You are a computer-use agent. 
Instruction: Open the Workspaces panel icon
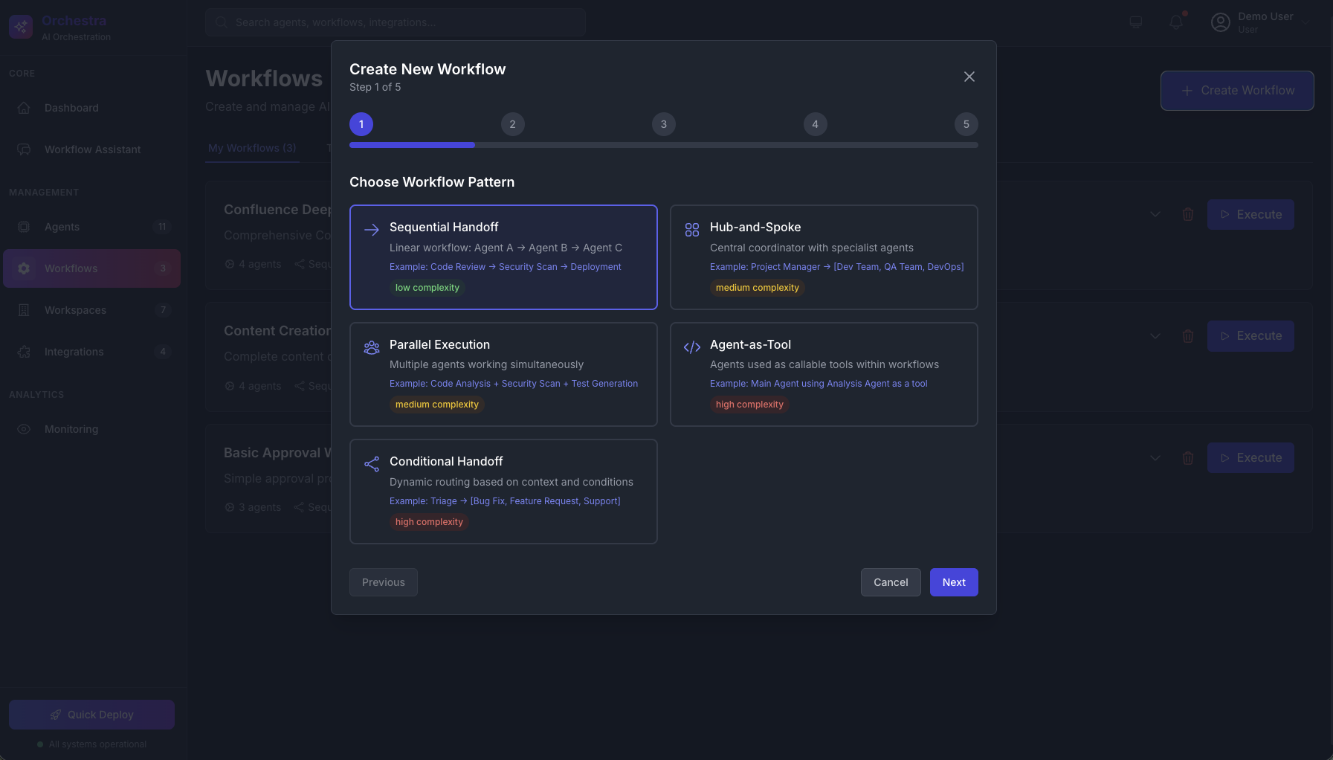25,309
